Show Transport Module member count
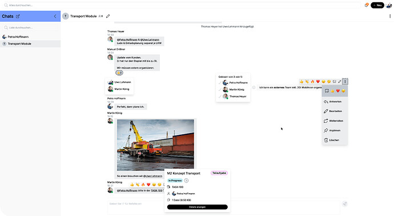The width and height of the screenshot is (394, 216). pos(100,16)
